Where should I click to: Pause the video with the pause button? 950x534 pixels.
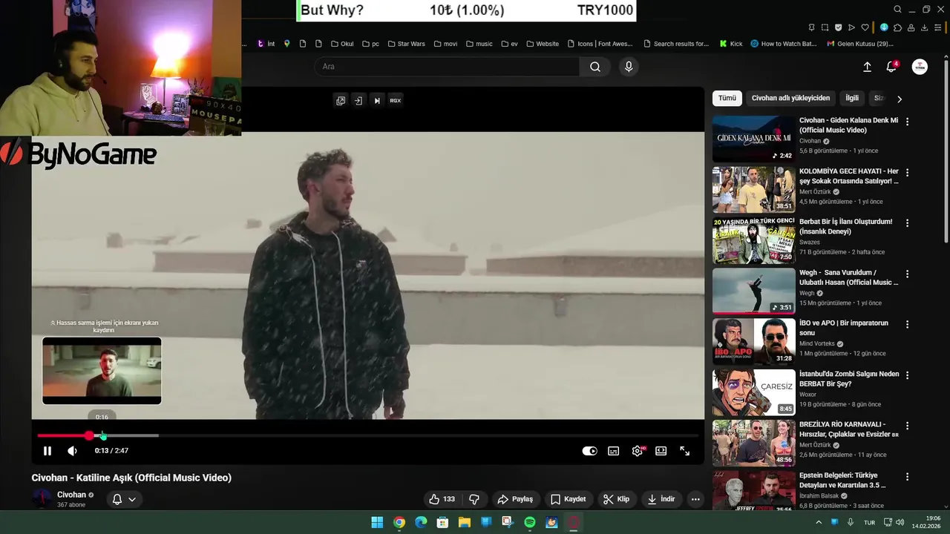click(x=47, y=451)
